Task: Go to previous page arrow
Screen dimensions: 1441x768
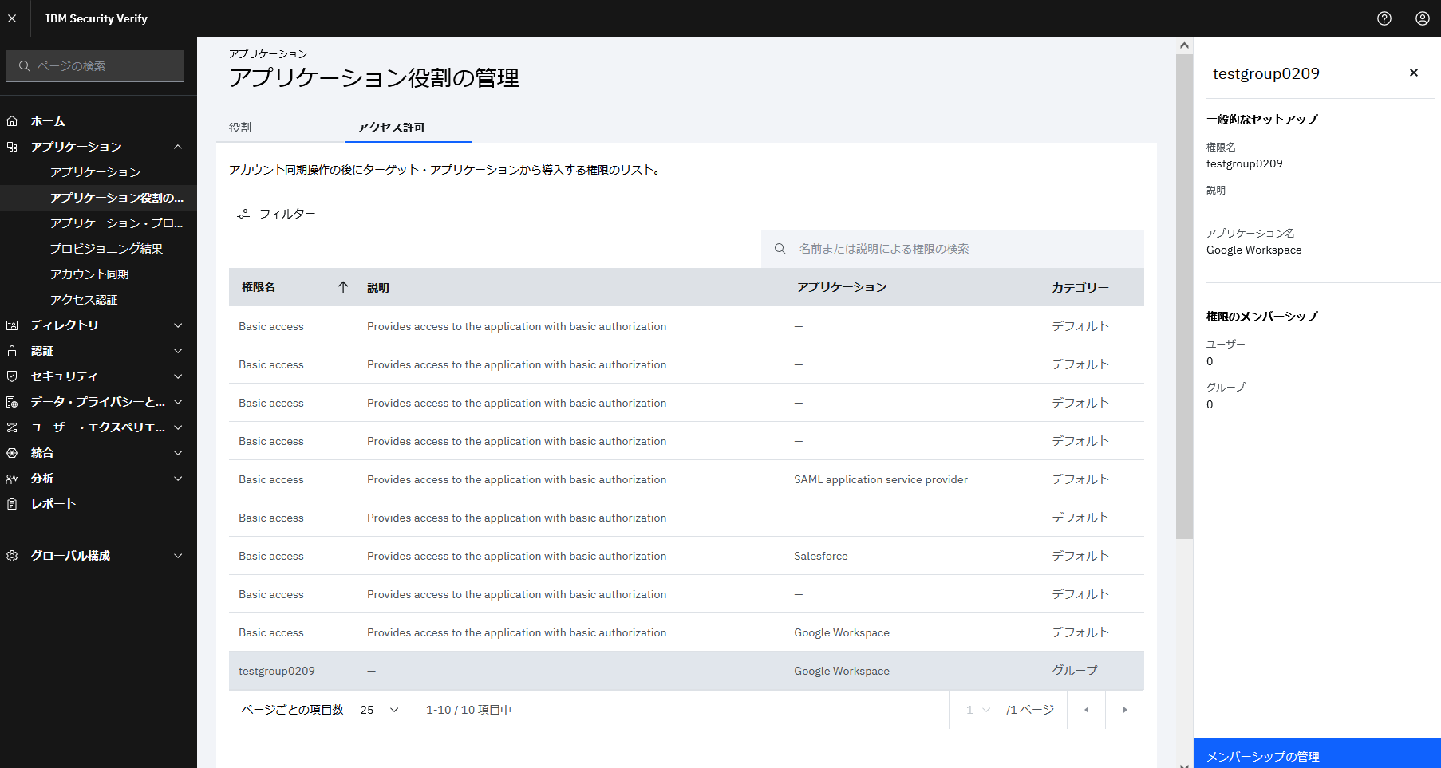Action: (1086, 710)
